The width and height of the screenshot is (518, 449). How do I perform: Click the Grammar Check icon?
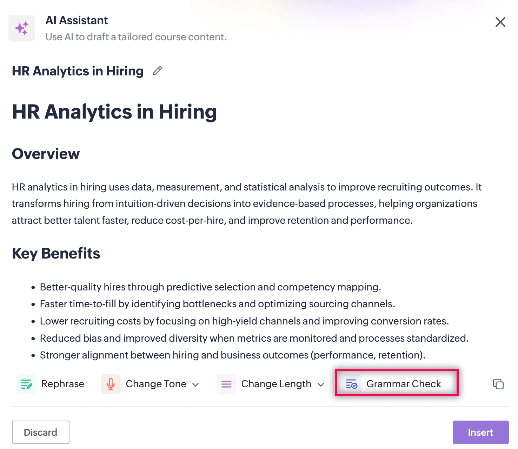pos(351,384)
